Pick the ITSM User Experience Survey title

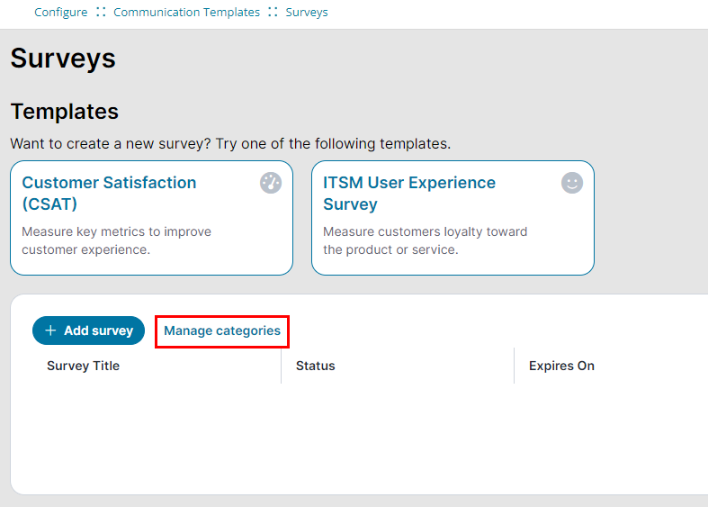(x=409, y=193)
